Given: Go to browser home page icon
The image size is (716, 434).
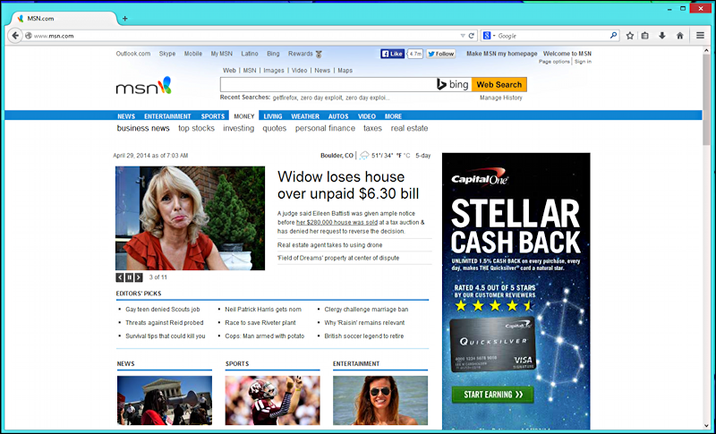Looking at the screenshot, I should pos(679,36).
